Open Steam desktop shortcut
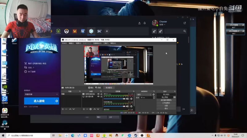This screenshot has height=138, width=247. tap(14, 41)
